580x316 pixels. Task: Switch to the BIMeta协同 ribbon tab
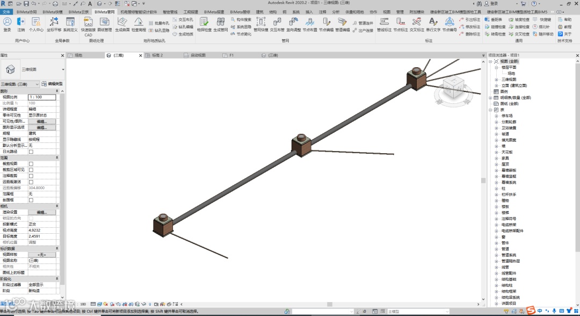27,12
